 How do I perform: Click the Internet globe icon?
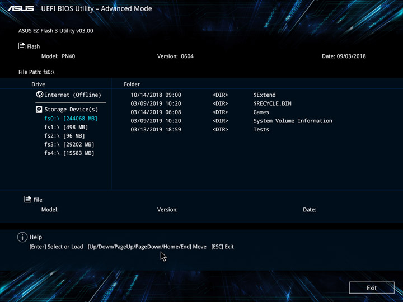coord(40,95)
